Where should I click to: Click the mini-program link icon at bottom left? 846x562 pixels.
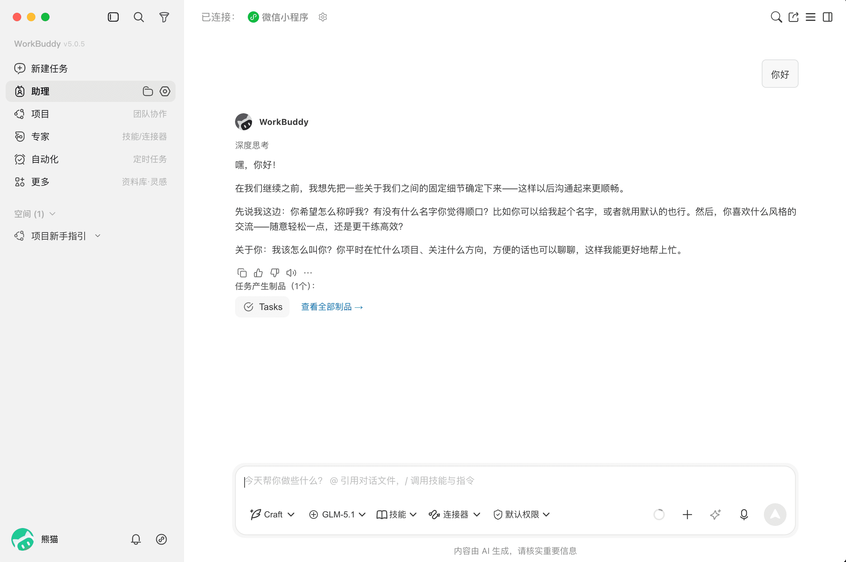(161, 539)
